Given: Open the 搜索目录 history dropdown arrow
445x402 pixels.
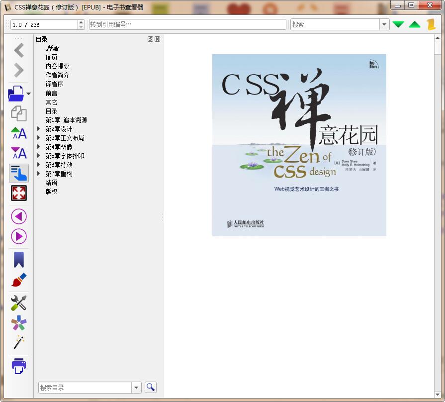Looking at the screenshot, I should (136, 388).
